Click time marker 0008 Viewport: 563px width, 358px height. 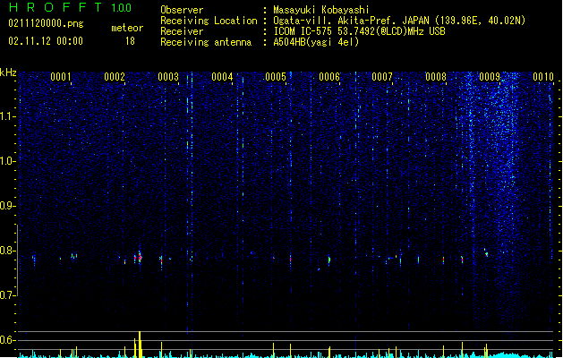436,76
